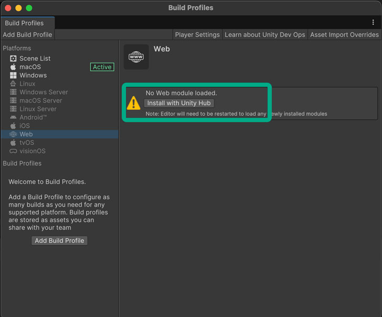Click the Windows logo platform icon
382x317 pixels.
[13, 75]
